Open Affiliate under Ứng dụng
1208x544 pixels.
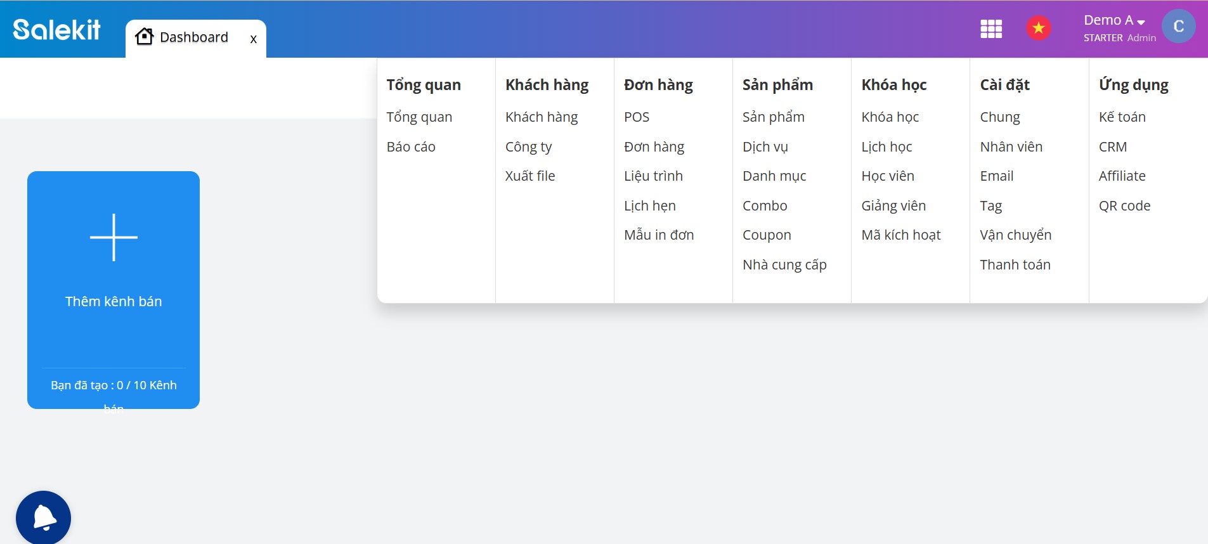pyautogui.click(x=1122, y=176)
